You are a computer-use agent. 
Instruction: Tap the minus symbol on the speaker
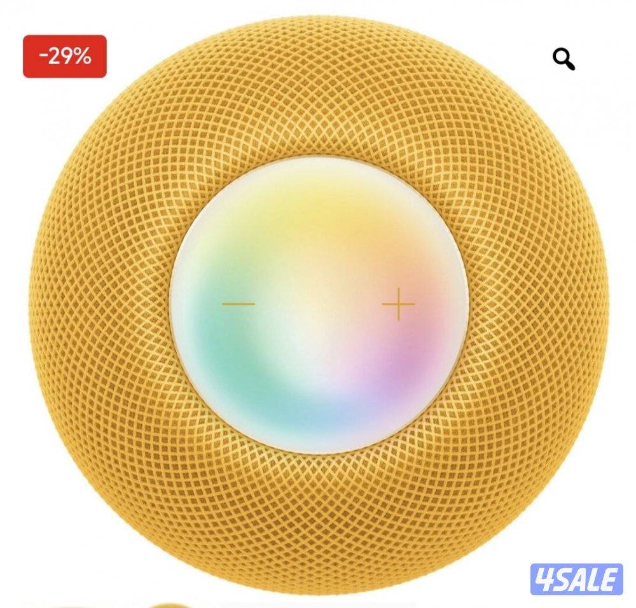click(x=238, y=303)
